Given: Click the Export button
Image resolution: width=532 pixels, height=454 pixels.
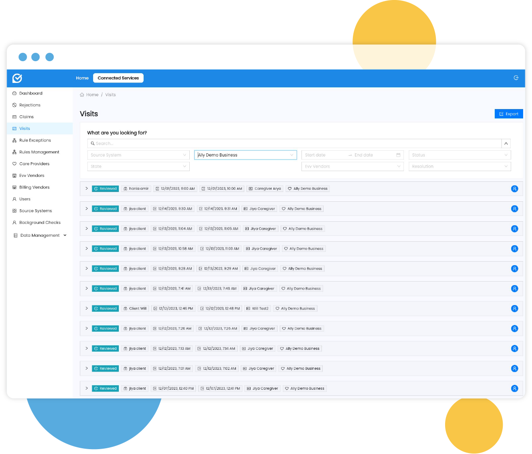Looking at the screenshot, I should tap(509, 114).
